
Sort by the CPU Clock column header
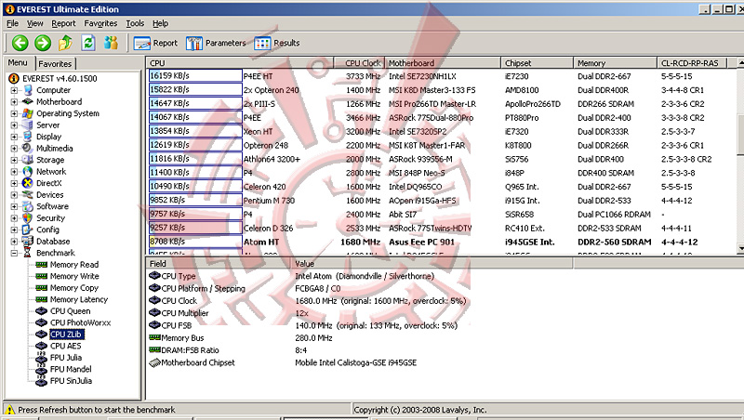coord(359,63)
